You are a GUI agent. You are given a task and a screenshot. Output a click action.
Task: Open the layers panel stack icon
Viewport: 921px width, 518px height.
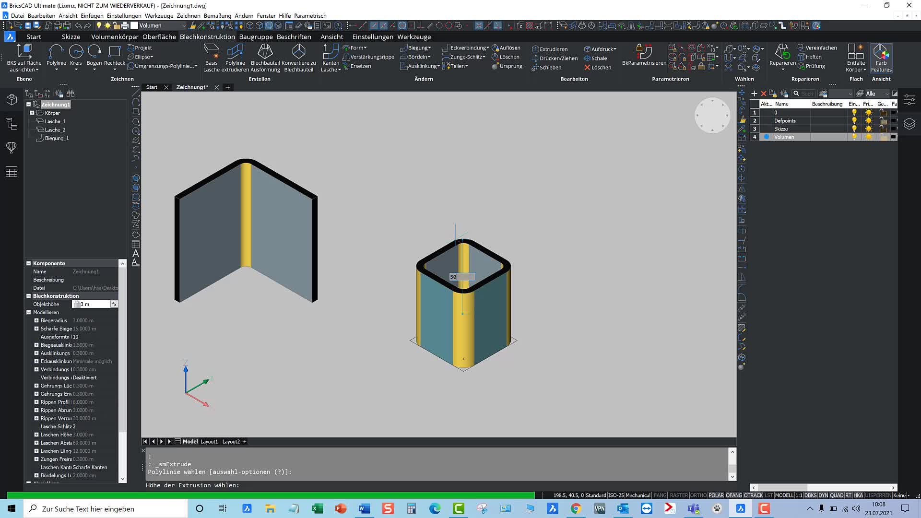coord(909,124)
